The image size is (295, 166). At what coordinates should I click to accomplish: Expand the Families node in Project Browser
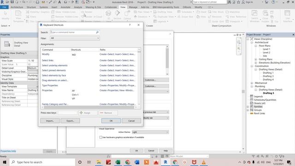click(248, 107)
